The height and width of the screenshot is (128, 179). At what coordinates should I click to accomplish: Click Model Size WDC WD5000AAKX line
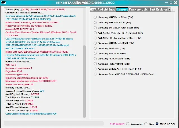click(37, 52)
